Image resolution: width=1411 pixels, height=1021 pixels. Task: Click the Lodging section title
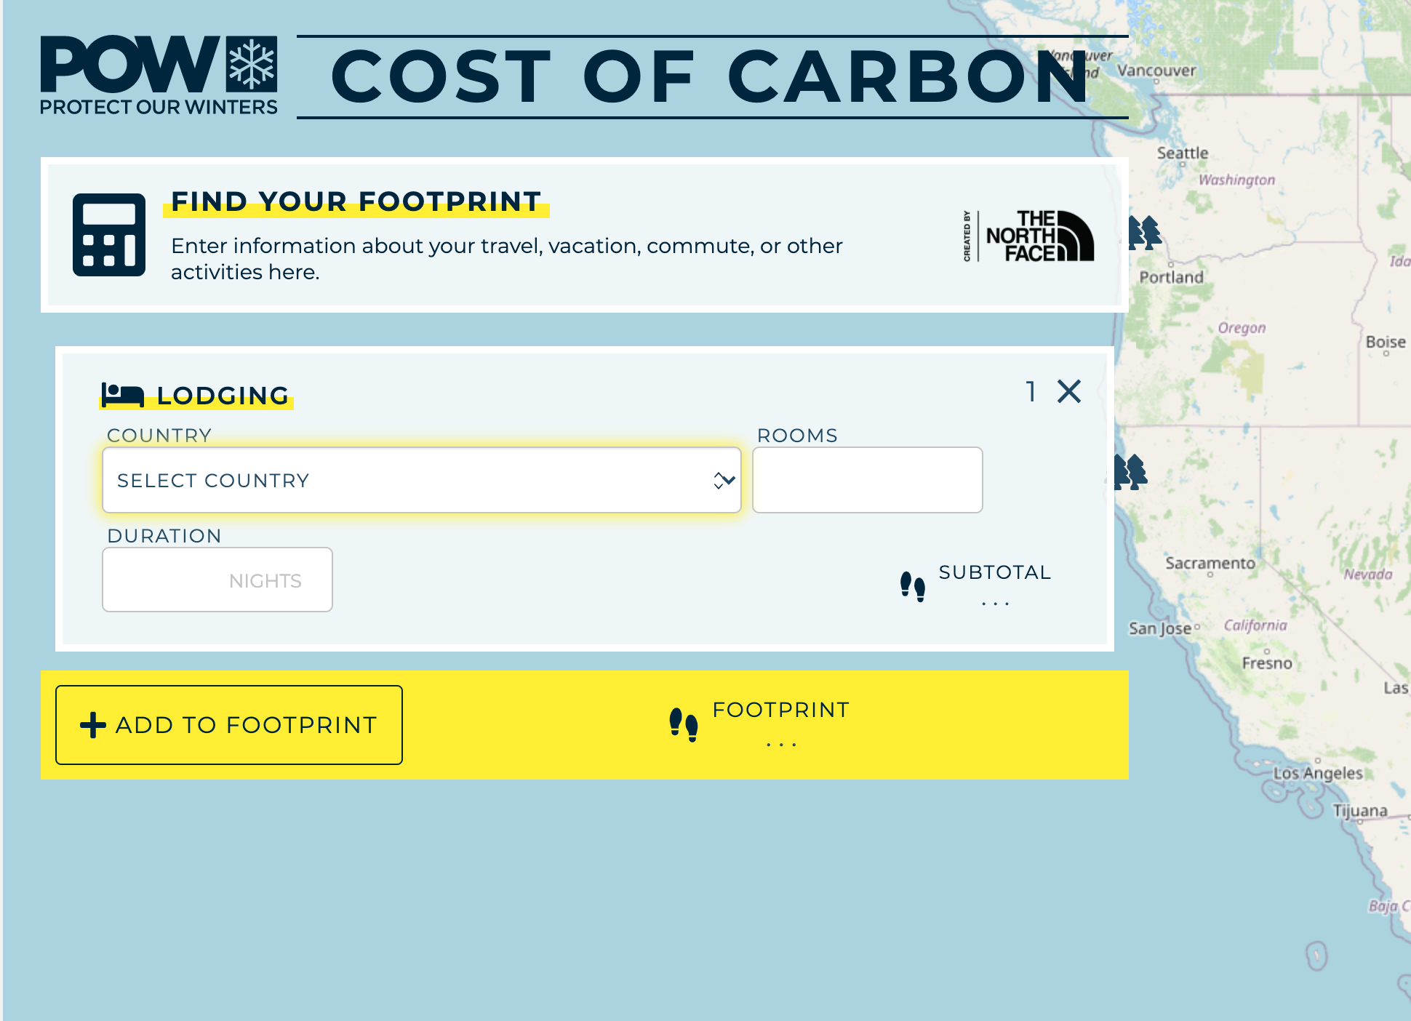coord(223,396)
